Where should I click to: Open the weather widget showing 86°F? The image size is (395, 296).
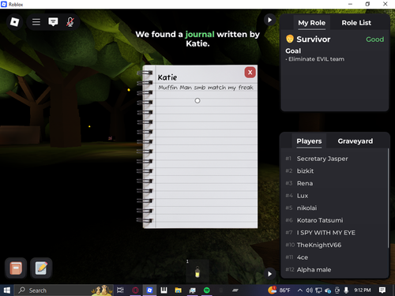279,290
